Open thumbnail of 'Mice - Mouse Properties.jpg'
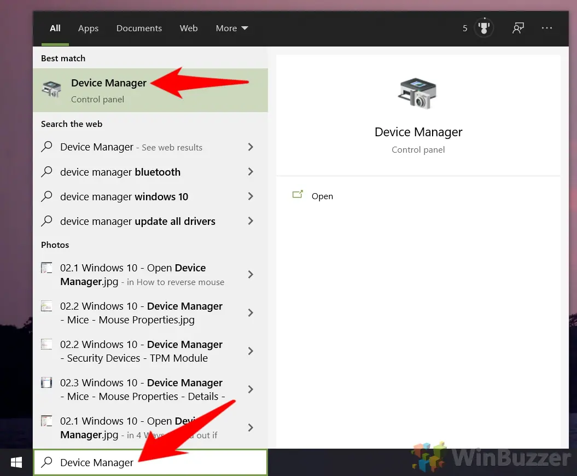The width and height of the screenshot is (577, 476). coord(46,306)
